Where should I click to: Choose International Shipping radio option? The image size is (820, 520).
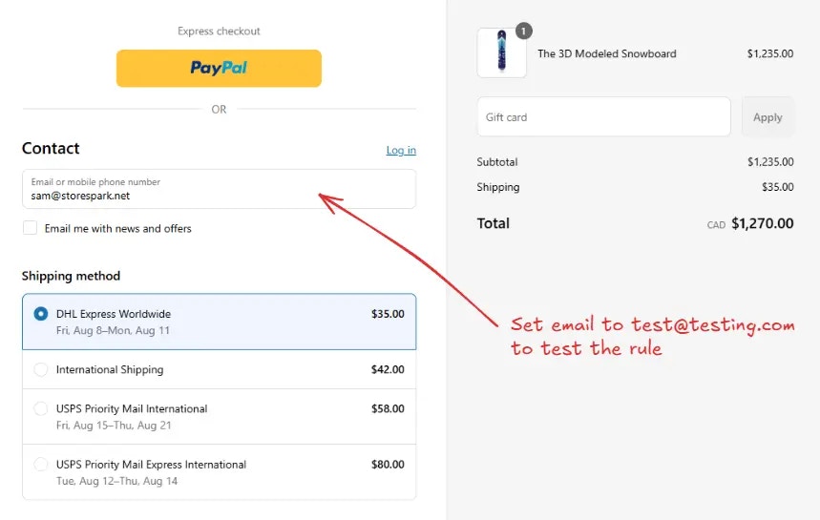[x=41, y=369]
